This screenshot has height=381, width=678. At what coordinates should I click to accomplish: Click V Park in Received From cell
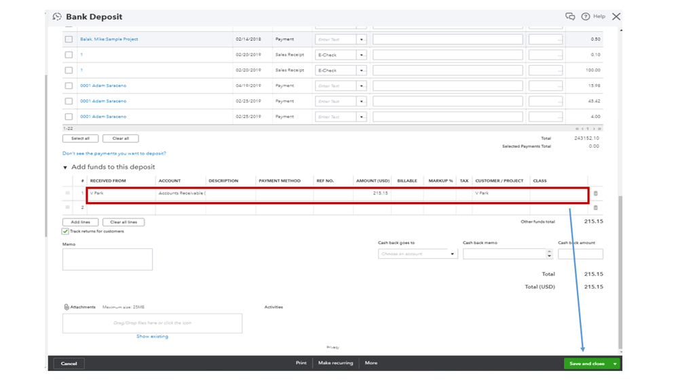(x=97, y=193)
